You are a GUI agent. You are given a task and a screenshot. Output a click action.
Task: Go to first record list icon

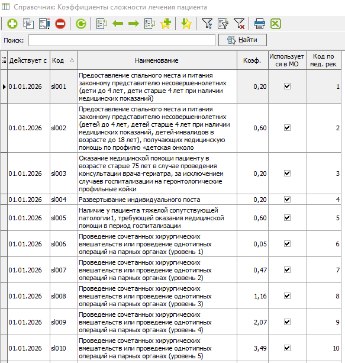102,24
